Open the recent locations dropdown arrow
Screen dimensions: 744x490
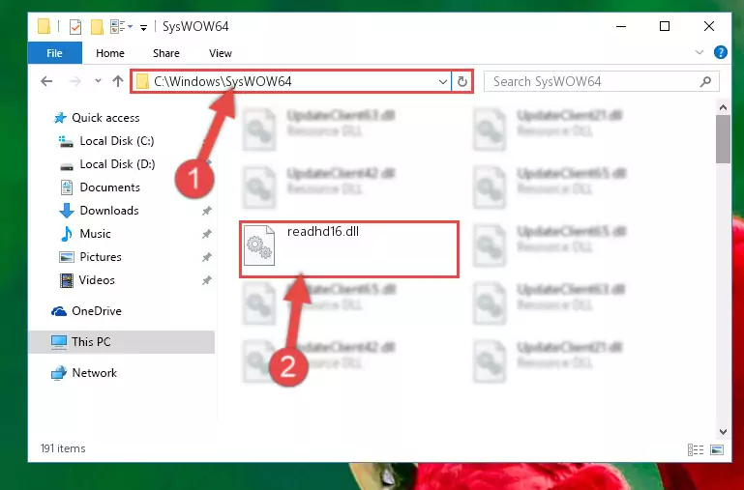(98, 81)
